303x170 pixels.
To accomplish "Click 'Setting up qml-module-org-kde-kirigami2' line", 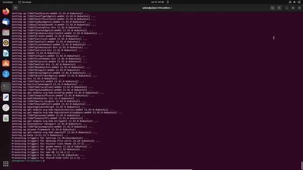I will tap(55, 121).
